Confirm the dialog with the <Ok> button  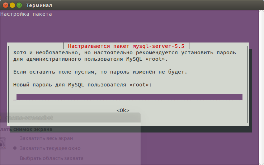point(123,110)
